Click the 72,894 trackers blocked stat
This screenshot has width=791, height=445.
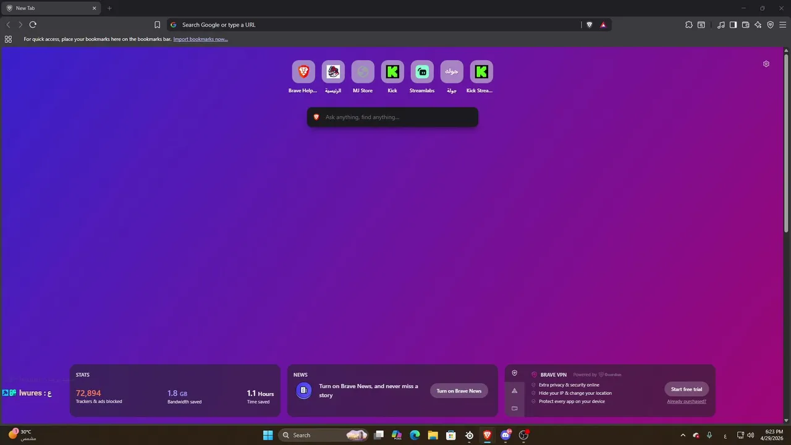(88, 393)
